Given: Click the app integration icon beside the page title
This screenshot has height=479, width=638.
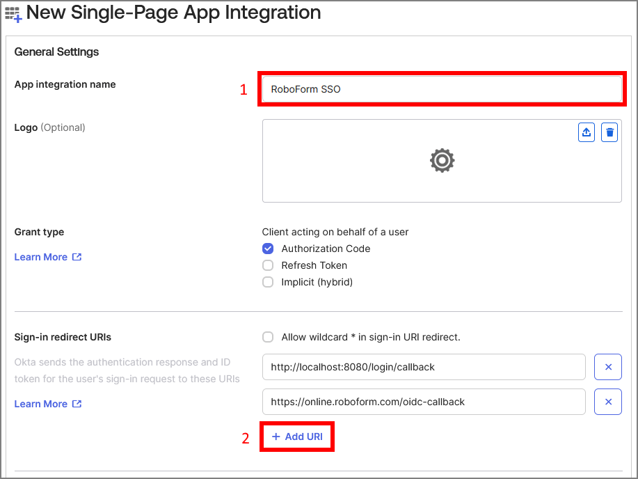Looking at the screenshot, I should point(13,13).
